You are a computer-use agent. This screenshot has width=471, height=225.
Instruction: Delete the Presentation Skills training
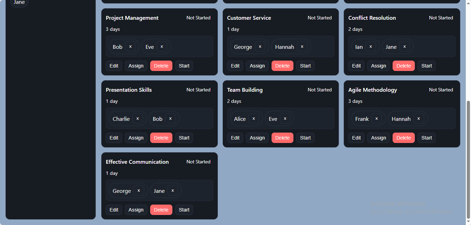(x=161, y=138)
